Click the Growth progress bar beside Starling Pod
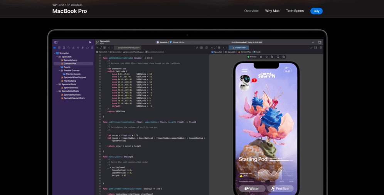 (281, 160)
